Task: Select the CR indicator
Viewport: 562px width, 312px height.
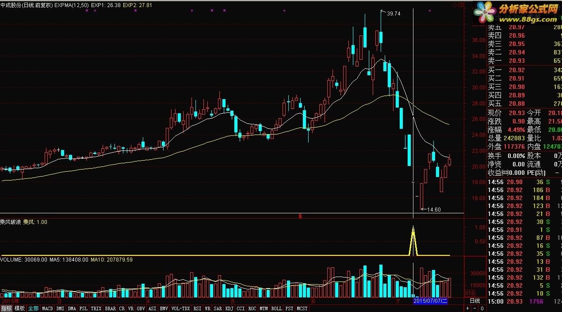Action: [122, 308]
